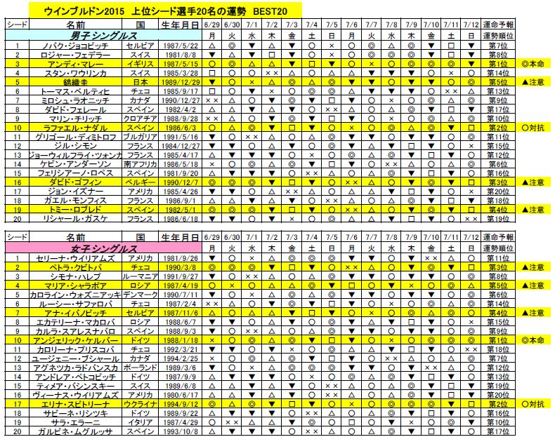Select the ジョン・イズナー name cell
The image size is (555, 437).
tap(76, 191)
